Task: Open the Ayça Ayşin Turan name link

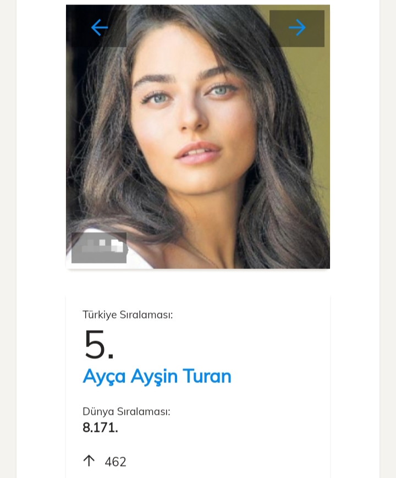Action: point(157,376)
